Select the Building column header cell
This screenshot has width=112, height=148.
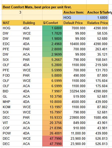pos(32,23)
